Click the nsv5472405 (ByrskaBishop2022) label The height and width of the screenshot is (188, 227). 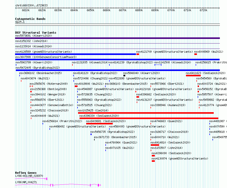[x=38, y=68]
